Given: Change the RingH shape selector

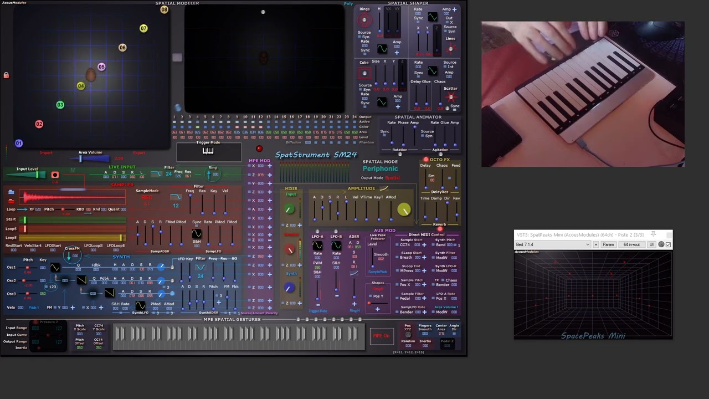Looking at the screenshot, I should [378, 289].
